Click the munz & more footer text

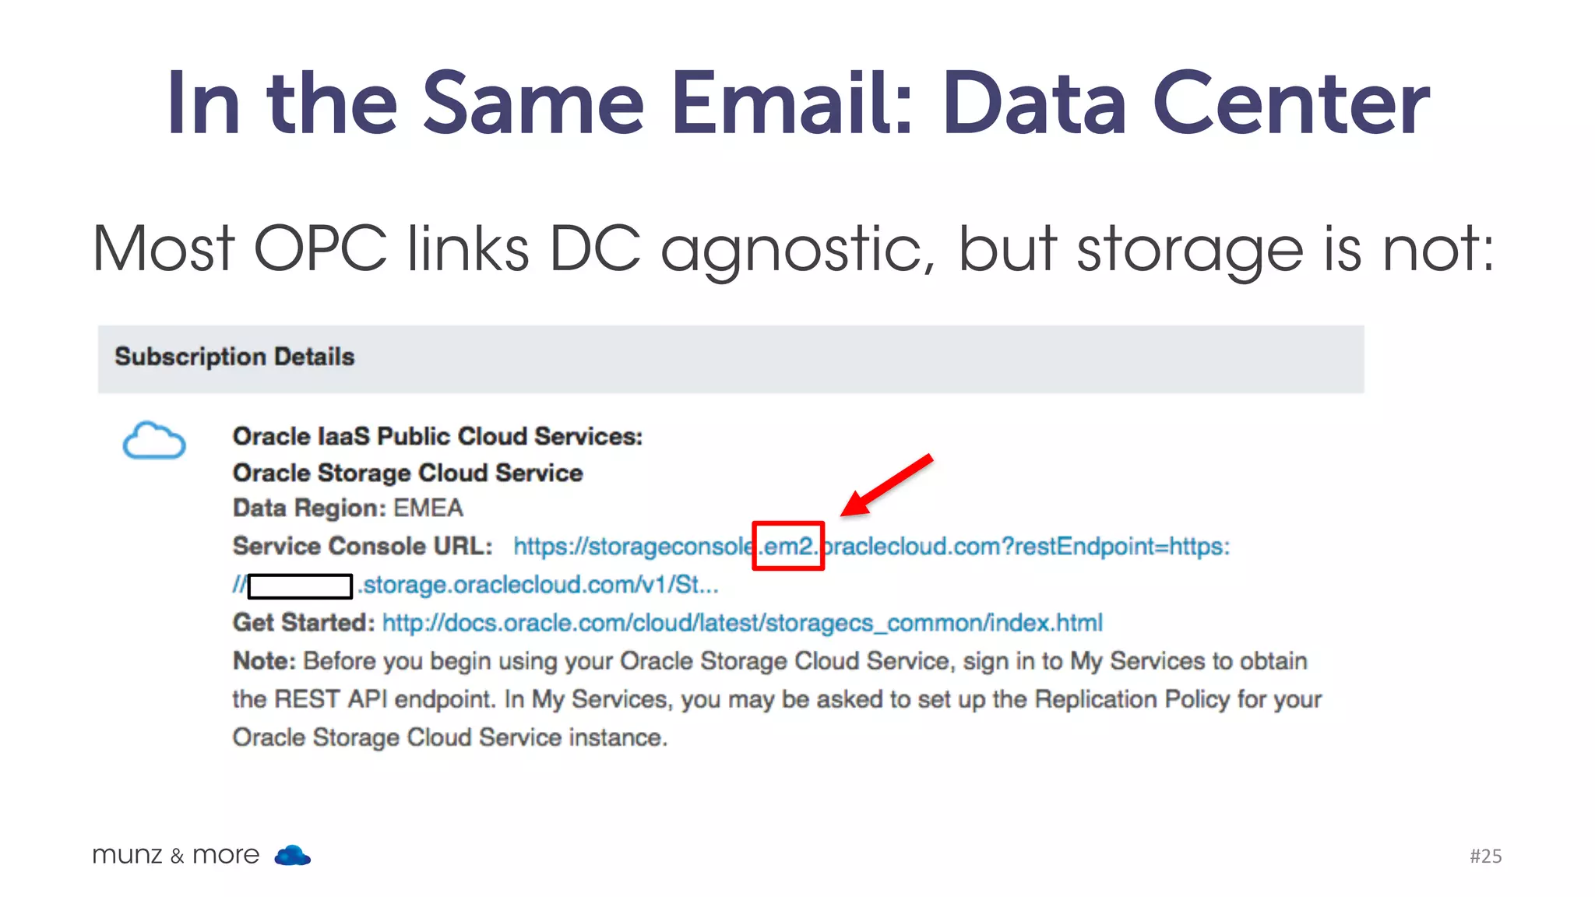click(176, 855)
